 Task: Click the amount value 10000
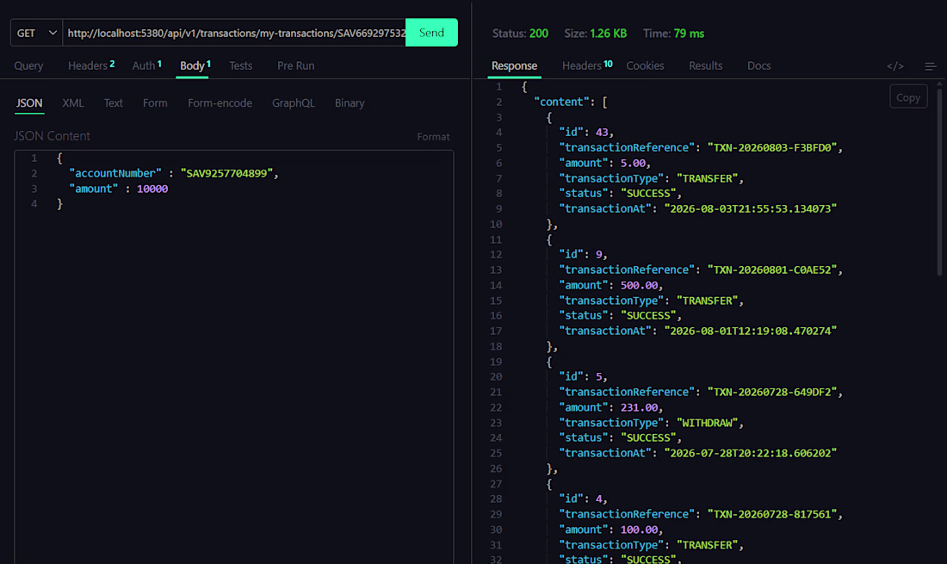click(152, 189)
